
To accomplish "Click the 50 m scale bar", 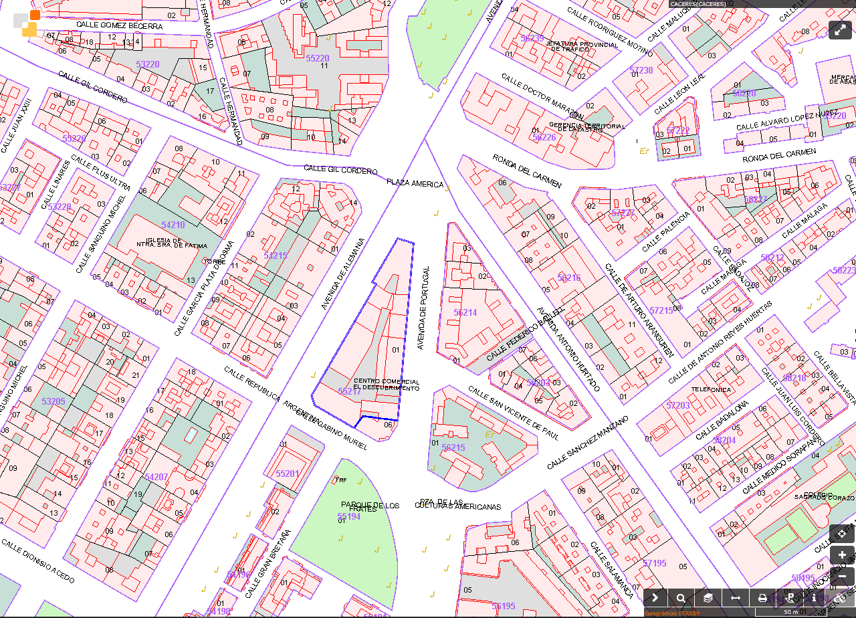I will pos(791,612).
